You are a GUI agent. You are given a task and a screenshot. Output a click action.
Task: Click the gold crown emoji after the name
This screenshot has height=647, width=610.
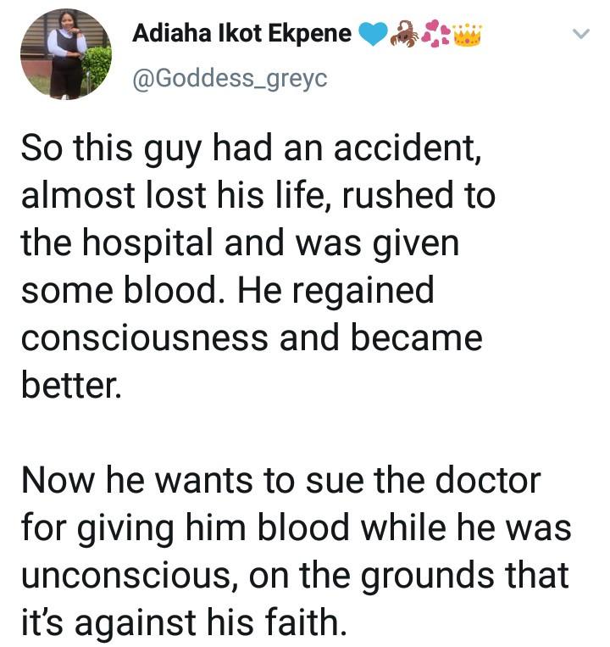467,34
